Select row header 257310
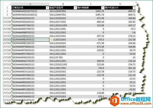This screenshot has height=108, width=153. (7, 65)
